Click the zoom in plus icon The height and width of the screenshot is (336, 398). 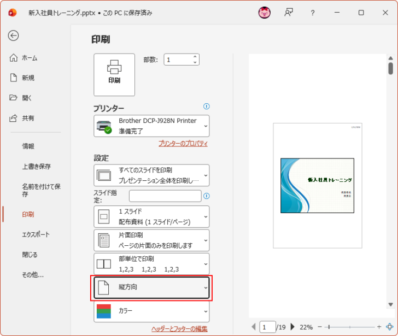point(379,327)
